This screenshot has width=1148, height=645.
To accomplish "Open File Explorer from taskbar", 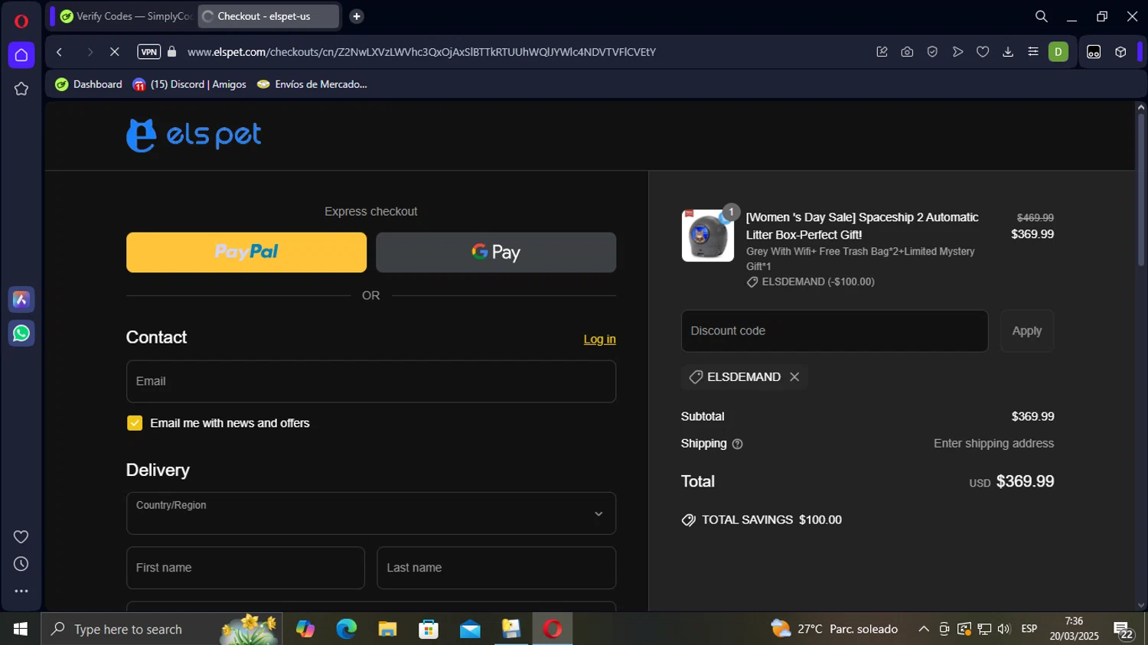I will tap(387, 629).
